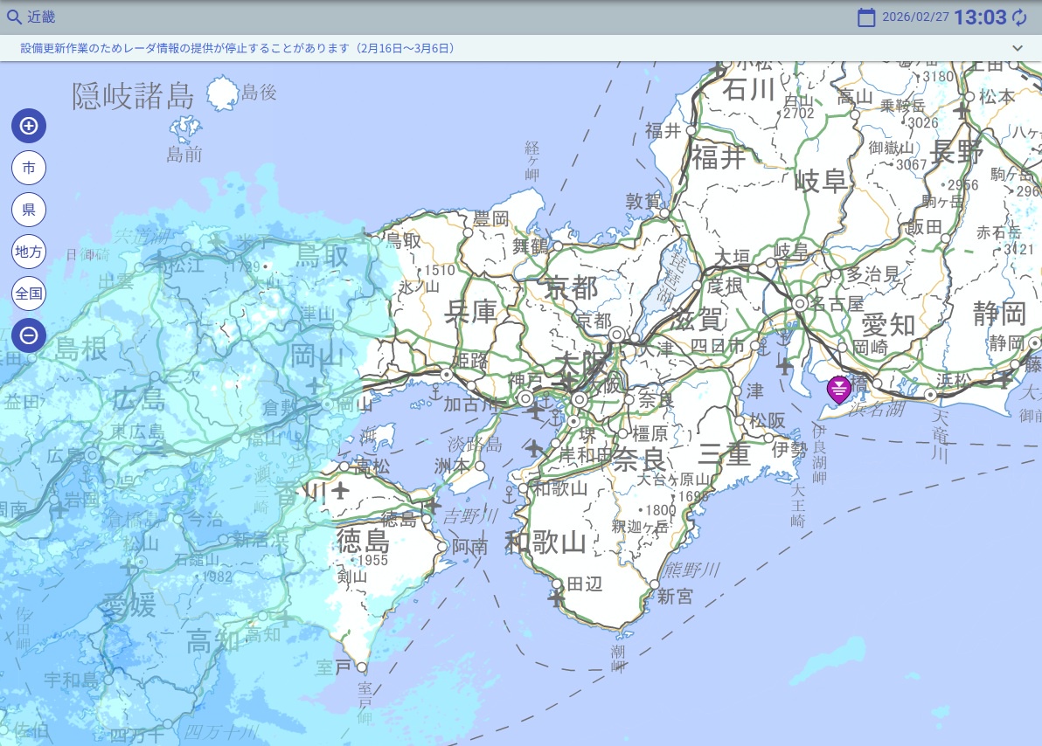Zoom out with the minus button
This screenshot has width=1042, height=746.
pos(29,335)
